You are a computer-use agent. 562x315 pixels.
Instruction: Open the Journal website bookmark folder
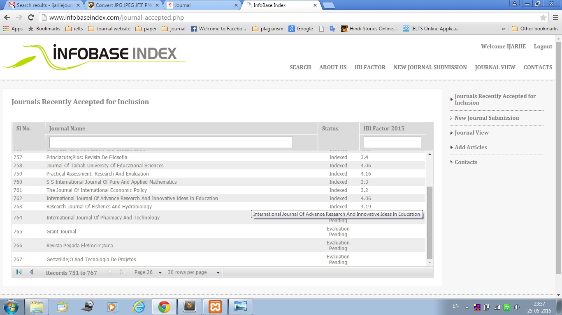coord(109,29)
